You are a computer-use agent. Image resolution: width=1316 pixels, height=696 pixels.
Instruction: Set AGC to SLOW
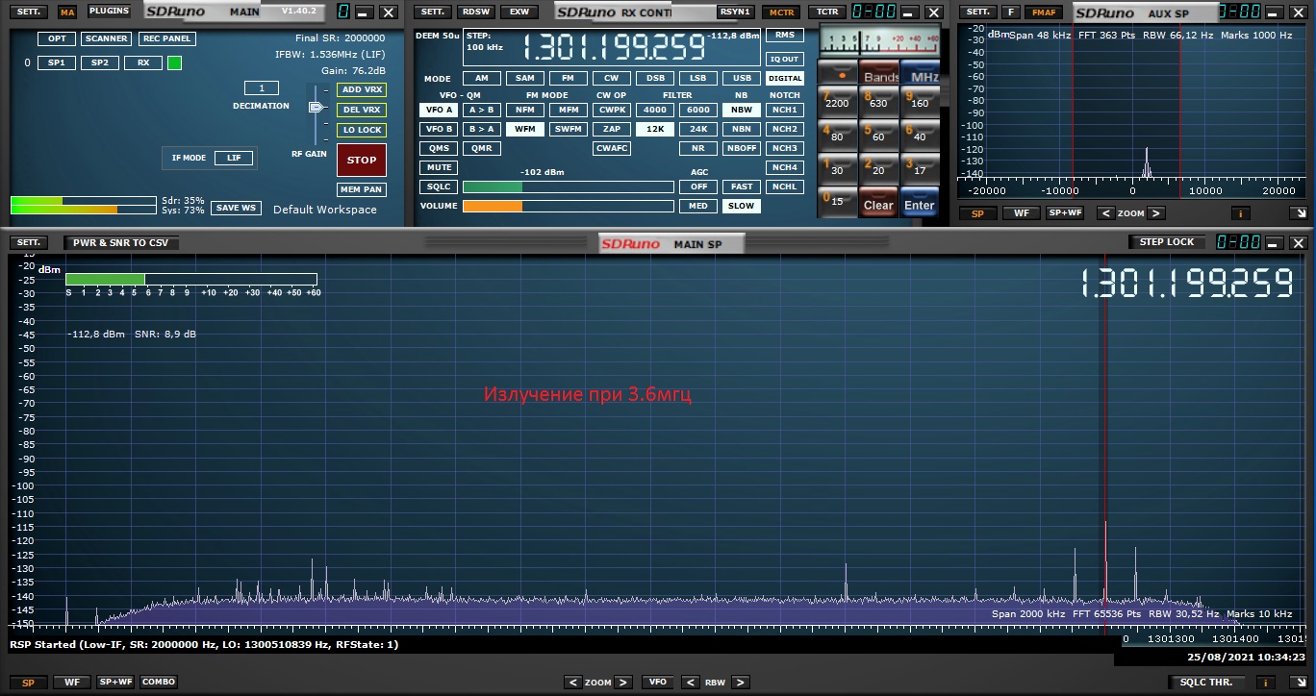(742, 206)
